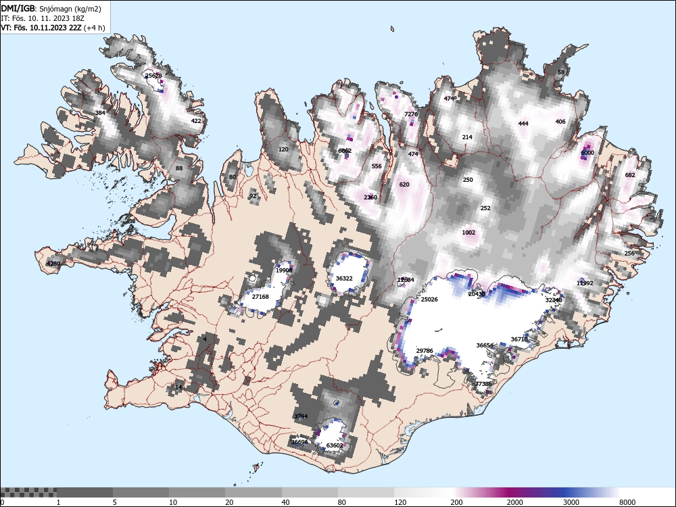Click the map value '3744'
This screenshot has height=507, width=676.
tap(301, 416)
